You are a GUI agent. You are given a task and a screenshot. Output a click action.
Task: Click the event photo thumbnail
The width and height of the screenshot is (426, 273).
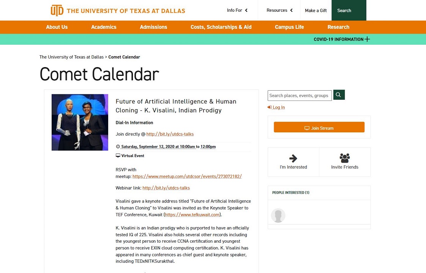pos(80,122)
